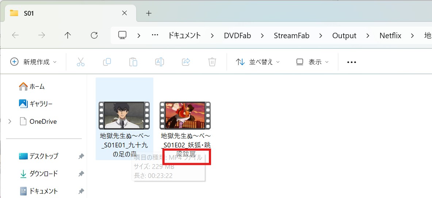This screenshot has height=198, width=432.
Task: Click the Rename icon in toolbar
Action: (160, 62)
